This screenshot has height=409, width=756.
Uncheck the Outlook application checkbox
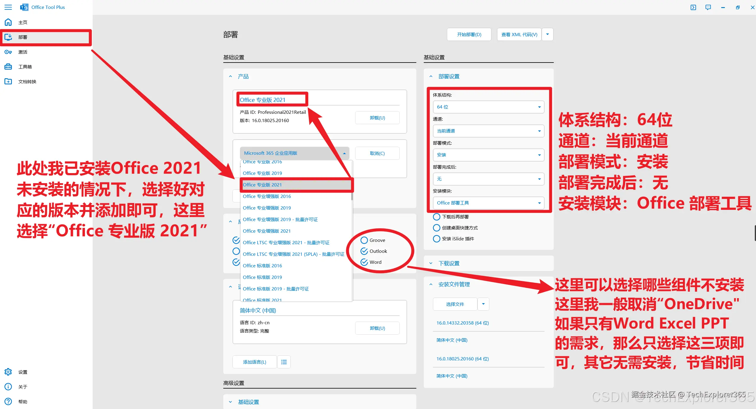coord(364,251)
